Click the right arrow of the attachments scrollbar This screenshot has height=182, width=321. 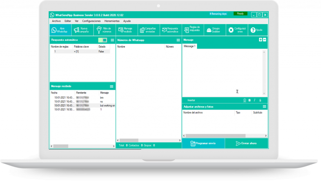point(266,136)
